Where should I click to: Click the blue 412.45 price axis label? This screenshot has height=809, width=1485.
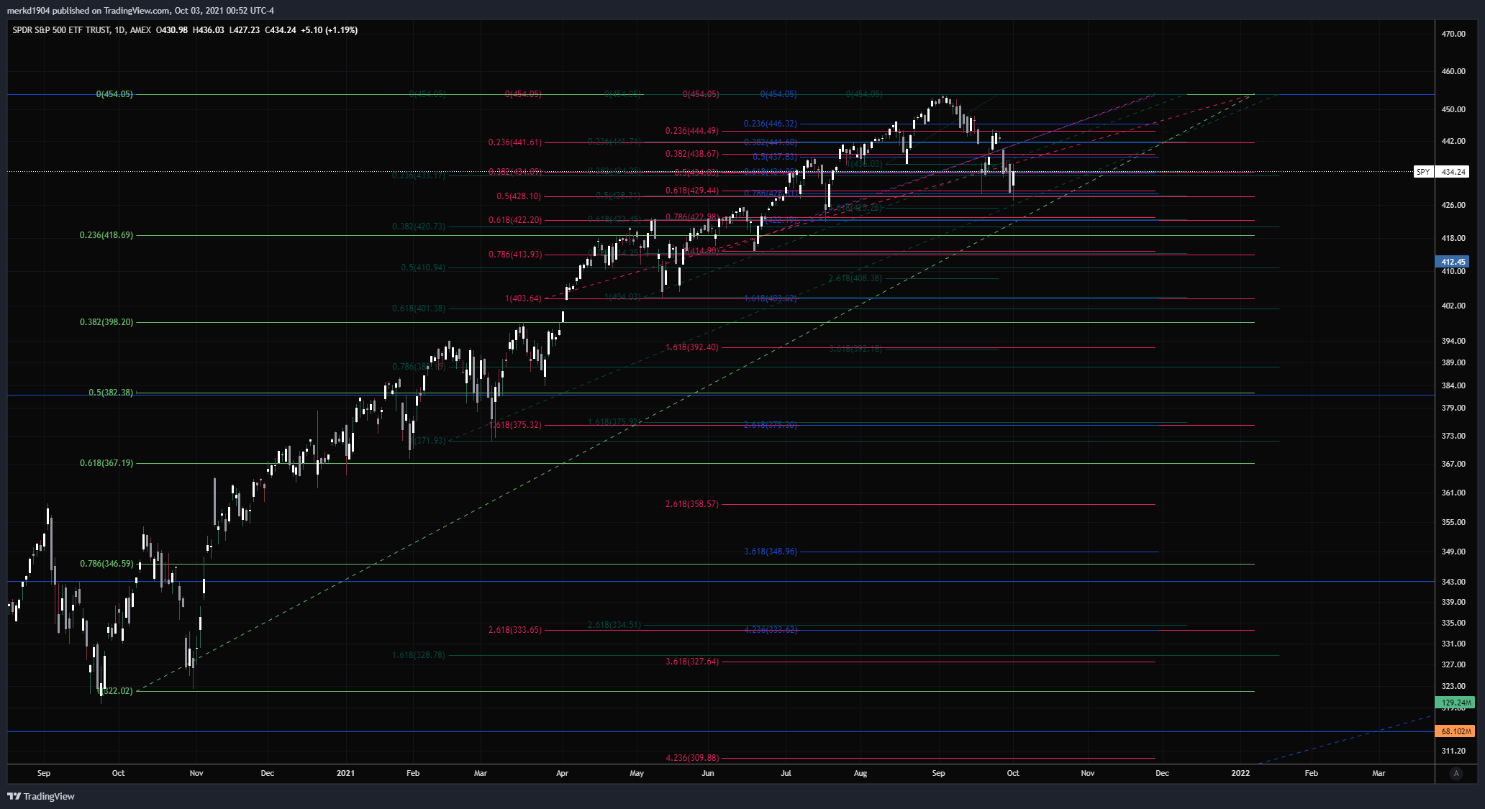(x=1453, y=262)
